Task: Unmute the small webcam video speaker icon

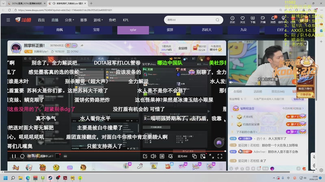Action: tap(231, 82)
